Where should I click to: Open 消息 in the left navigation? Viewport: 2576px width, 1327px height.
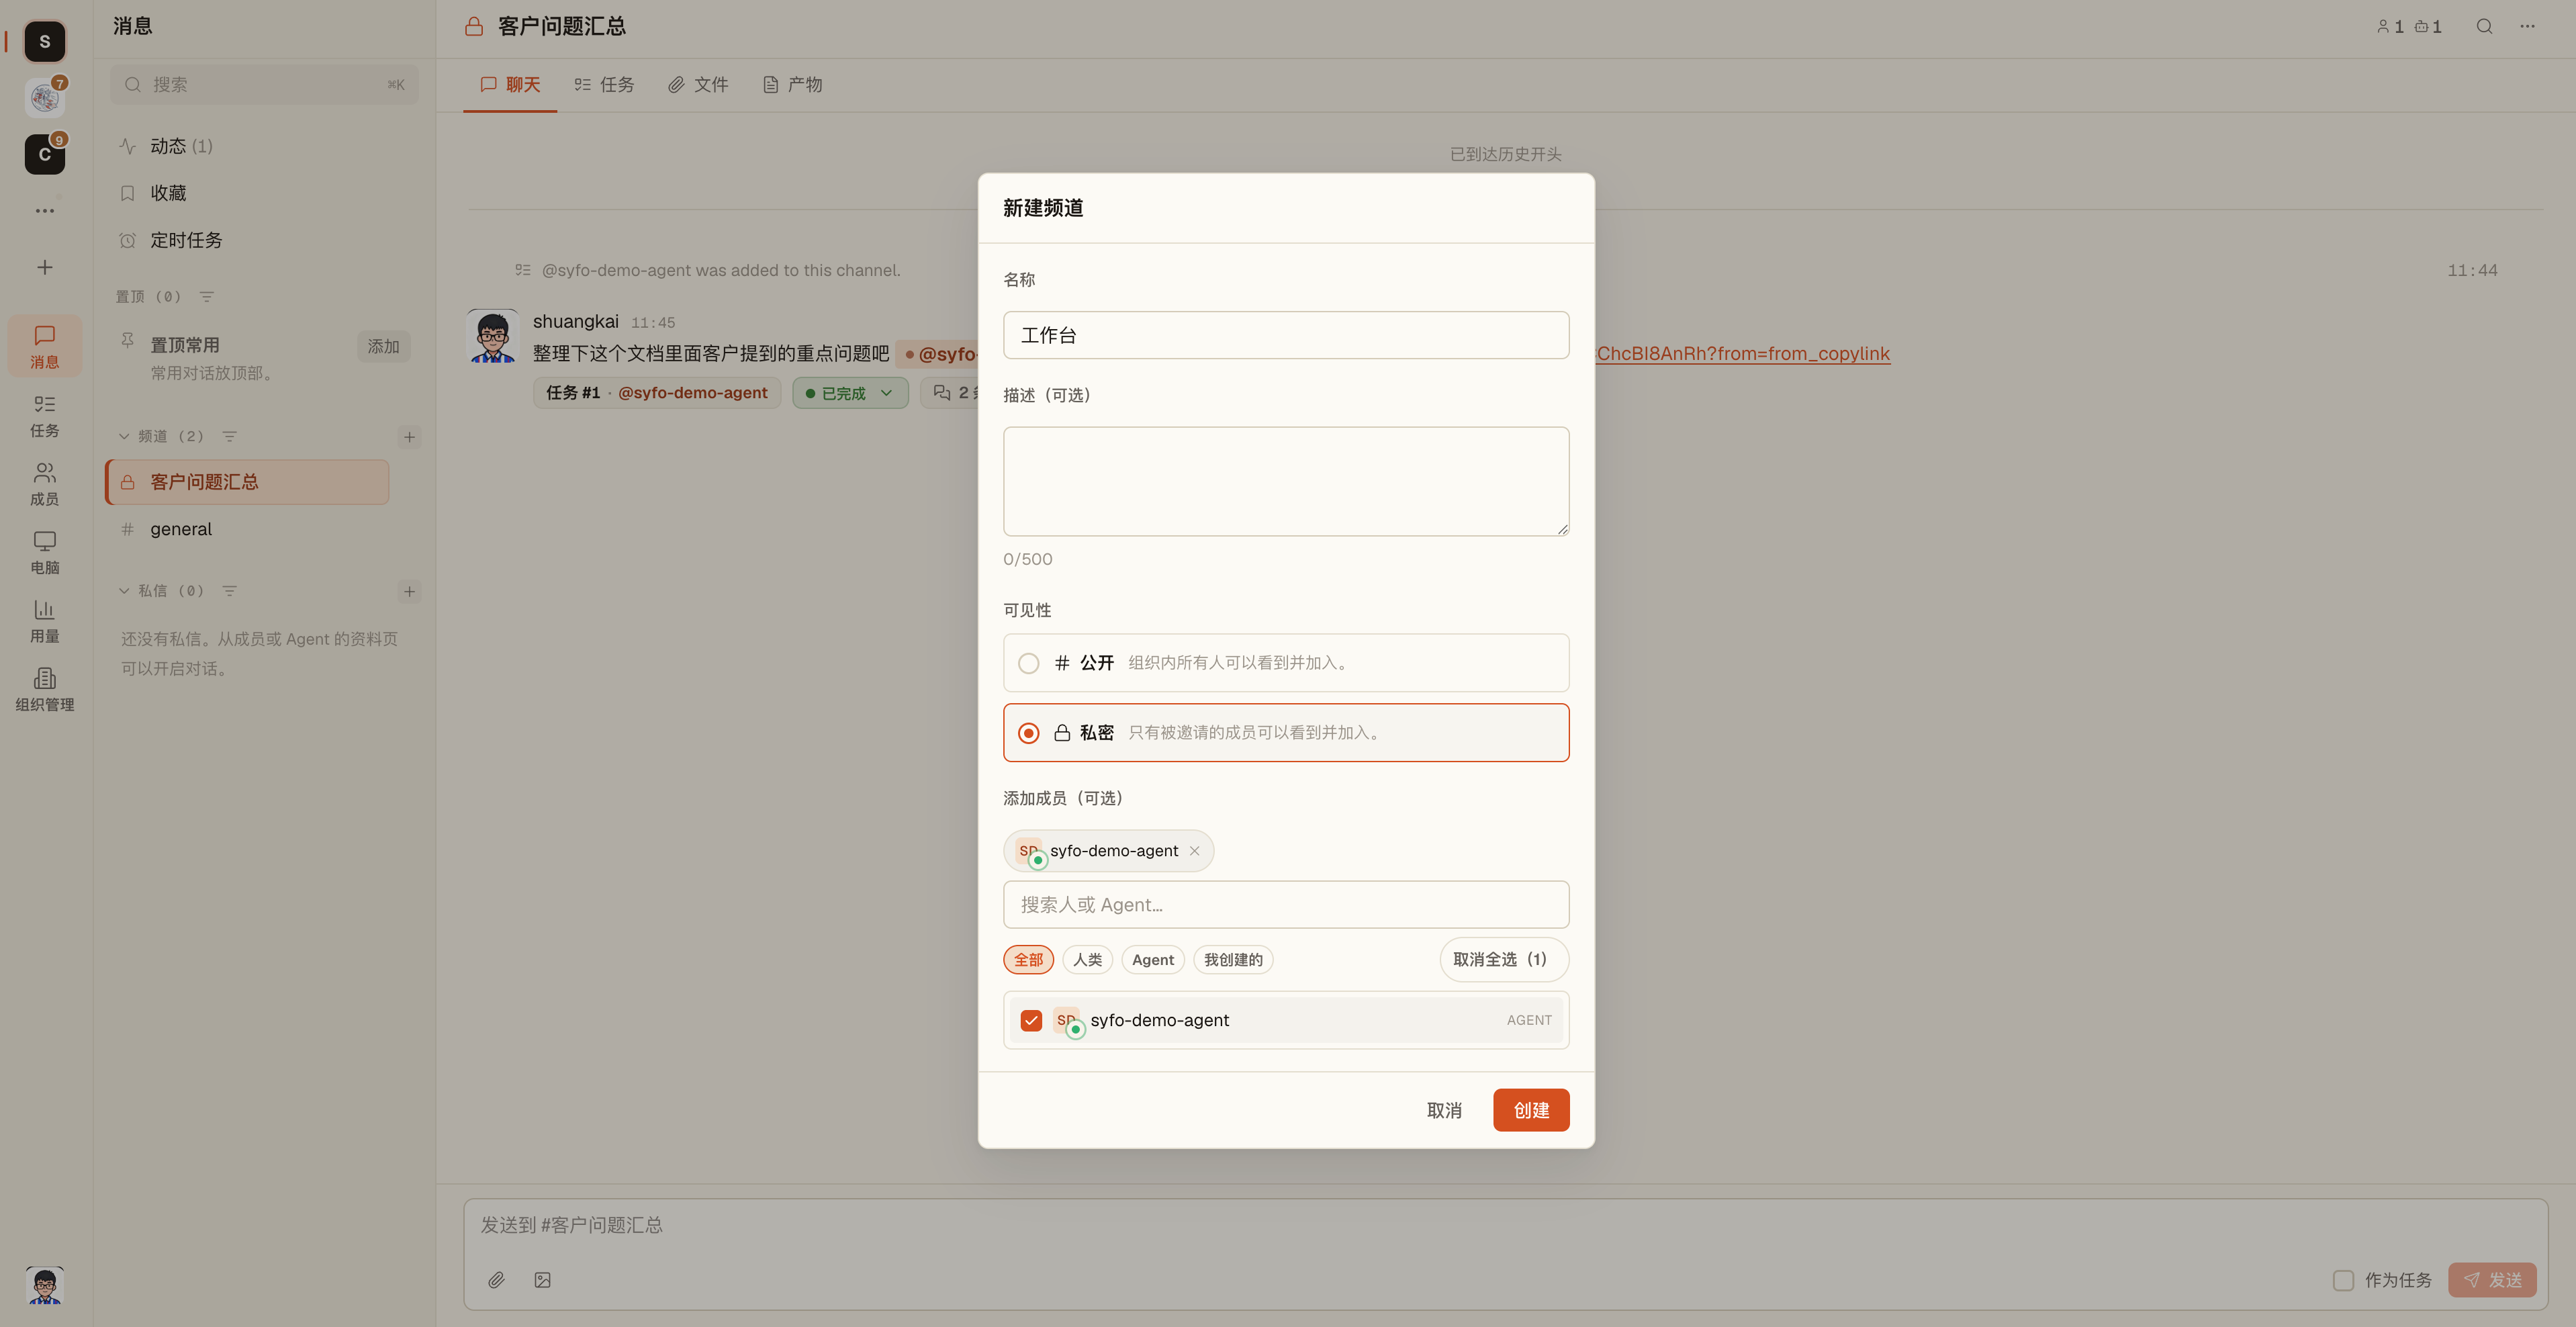pyautogui.click(x=44, y=346)
